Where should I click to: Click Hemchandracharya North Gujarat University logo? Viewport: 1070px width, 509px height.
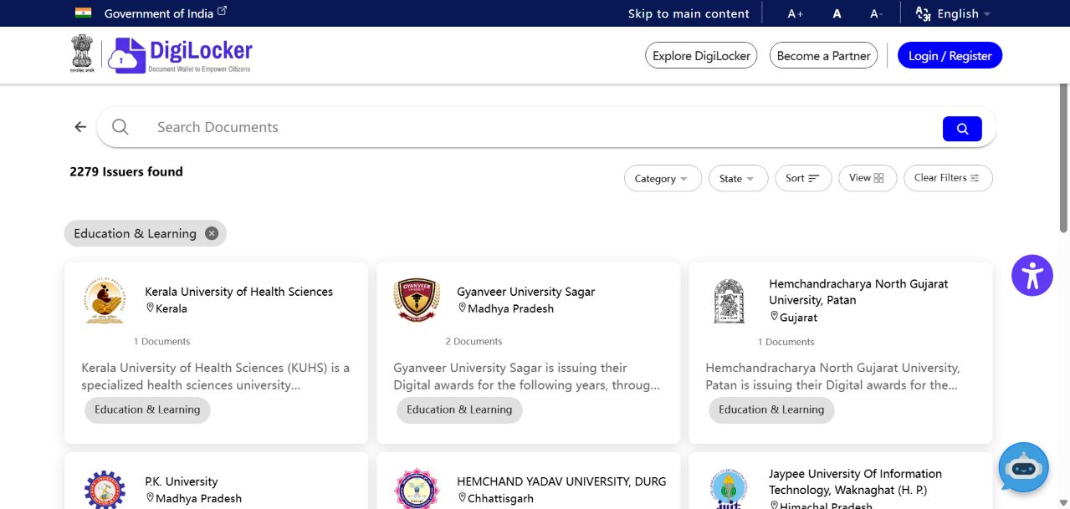point(729,302)
